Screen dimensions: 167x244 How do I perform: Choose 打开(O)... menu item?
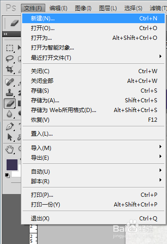tap(93, 28)
